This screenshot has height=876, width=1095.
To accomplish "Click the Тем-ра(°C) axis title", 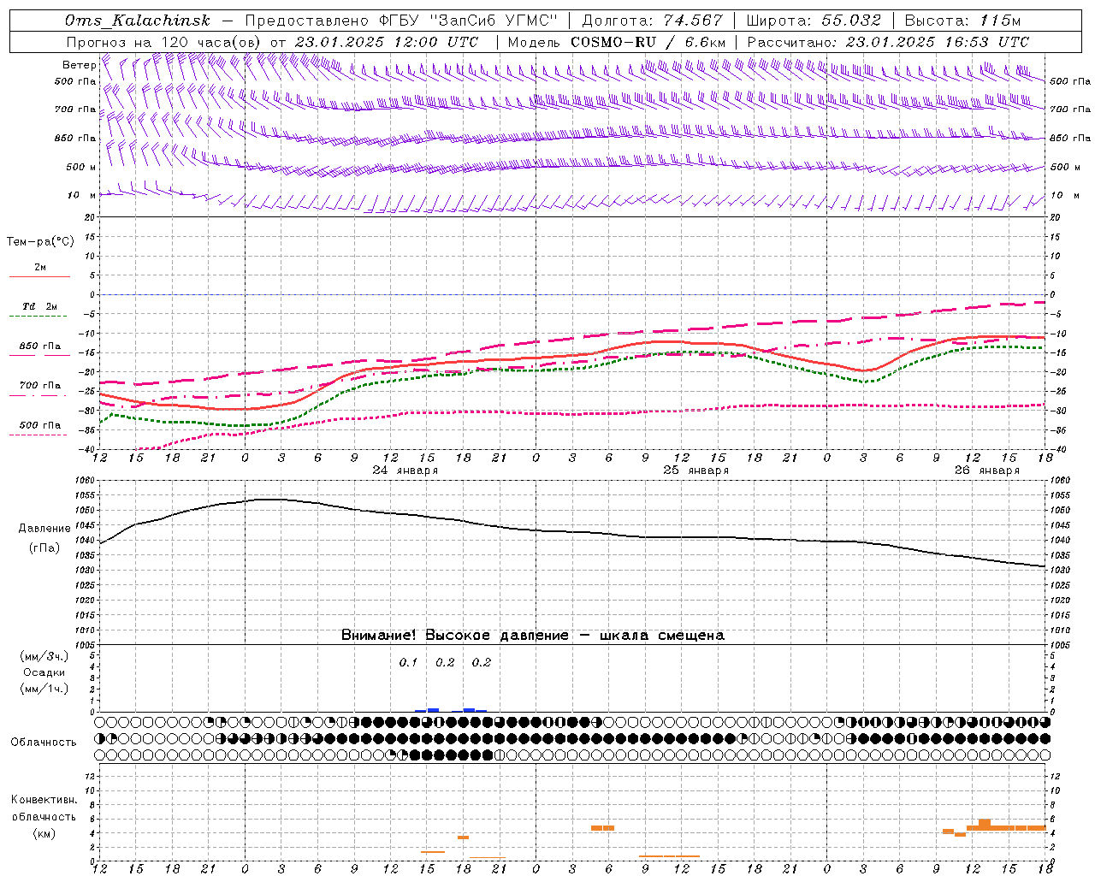I will [40, 242].
